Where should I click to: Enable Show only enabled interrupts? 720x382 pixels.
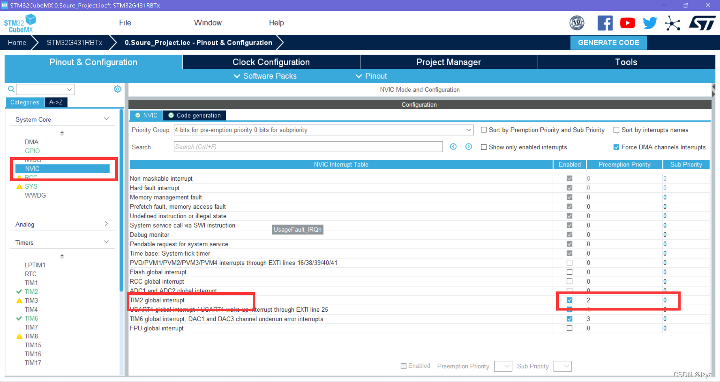(x=484, y=147)
